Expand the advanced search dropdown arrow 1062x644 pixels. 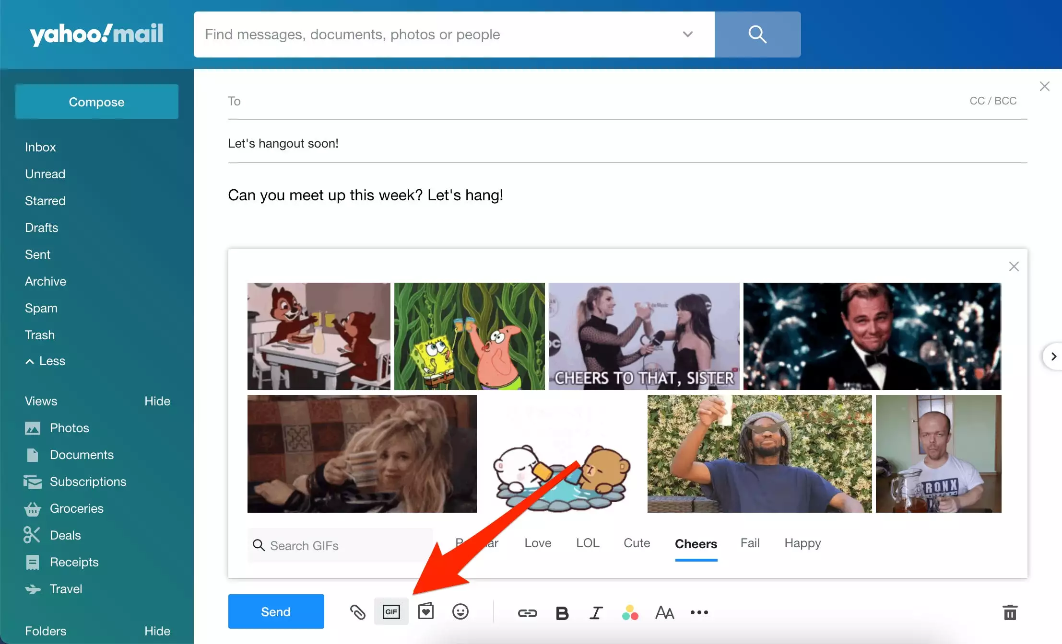(x=688, y=34)
